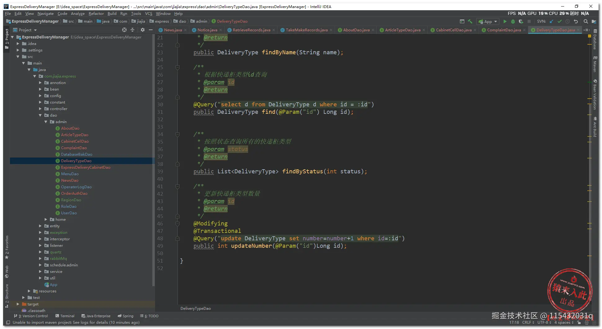The width and height of the screenshot is (602, 329).
Task: Locate current file with crosshair icon
Action: [124, 30]
